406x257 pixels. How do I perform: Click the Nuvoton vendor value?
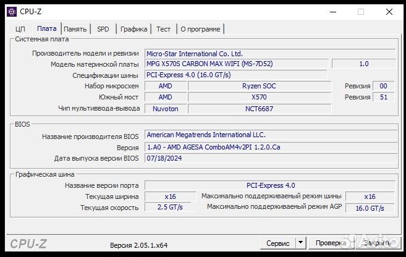tap(166, 109)
